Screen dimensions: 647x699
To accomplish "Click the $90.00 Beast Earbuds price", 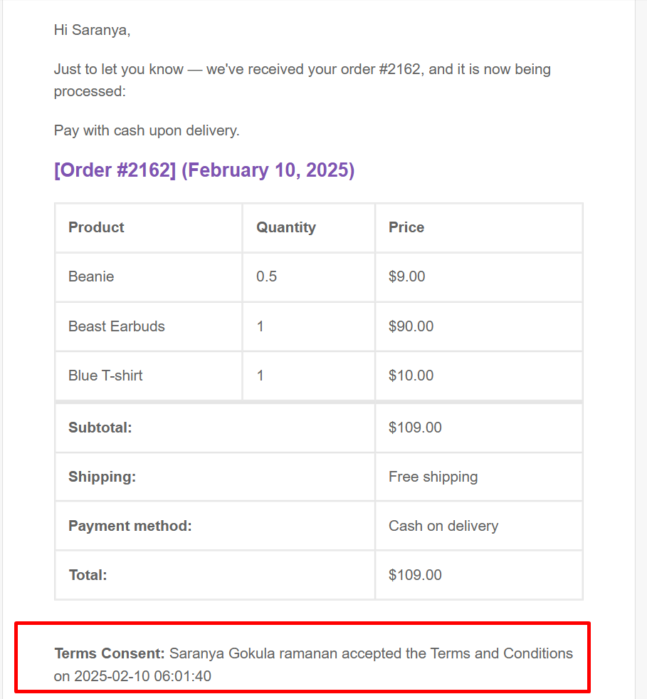I will [x=411, y=326].
